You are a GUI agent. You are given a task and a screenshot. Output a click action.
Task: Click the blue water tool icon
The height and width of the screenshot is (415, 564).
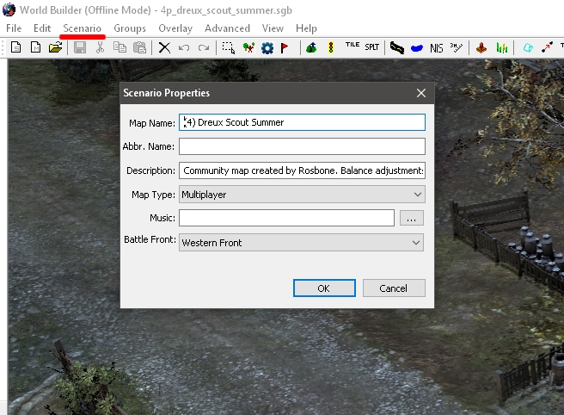416,48
